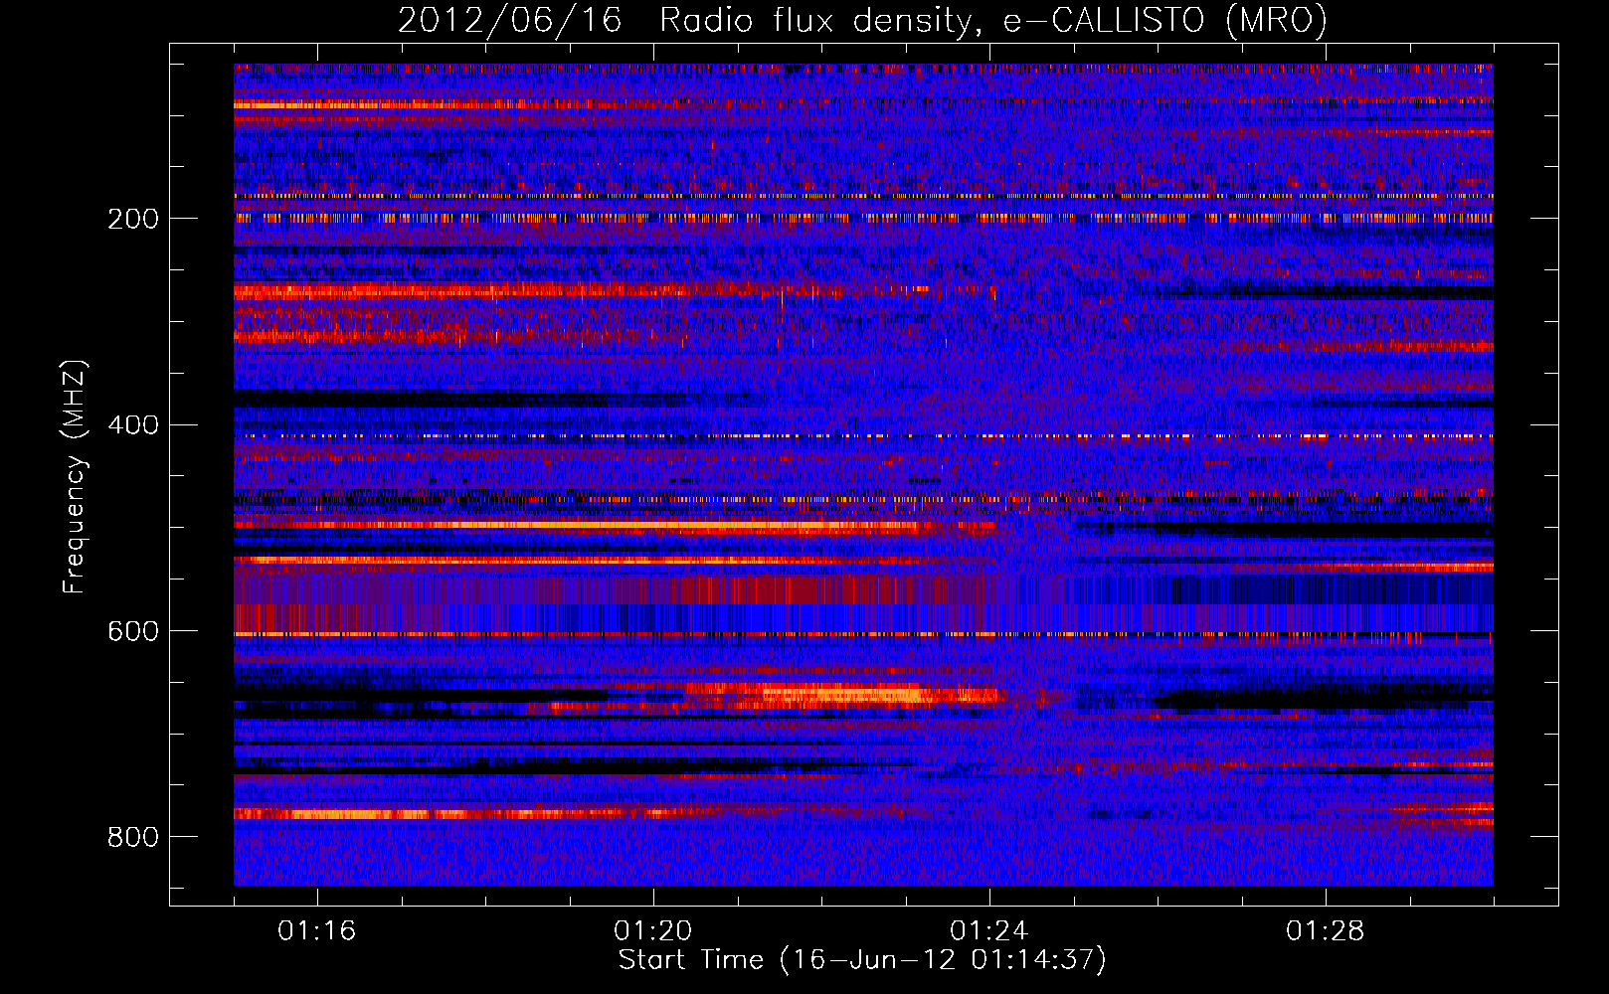Click the 200 frequency tick label
Viewport: 1609px width, 994px height.
(x=133, y=219)
